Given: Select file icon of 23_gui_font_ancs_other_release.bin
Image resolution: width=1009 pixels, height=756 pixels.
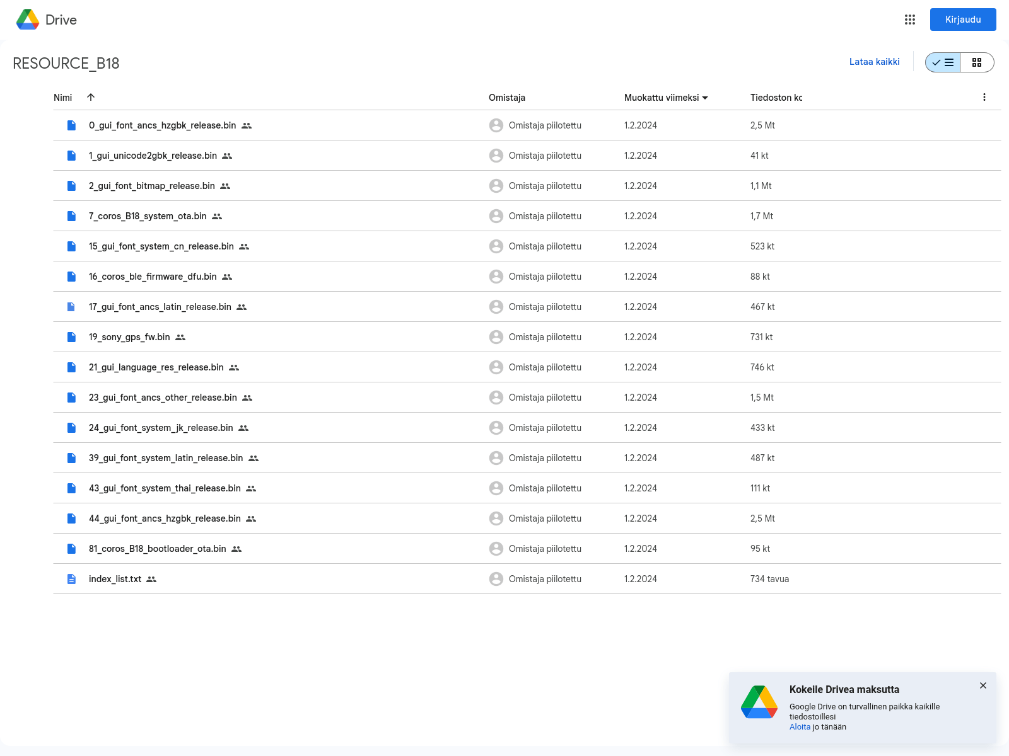Looking at the screenshot, I should click(x=71, y=398).
